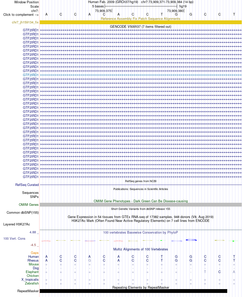This screenshot has height=297, width=242.
Task: Select the Zebrafish species label
Action: pos(32,283)
